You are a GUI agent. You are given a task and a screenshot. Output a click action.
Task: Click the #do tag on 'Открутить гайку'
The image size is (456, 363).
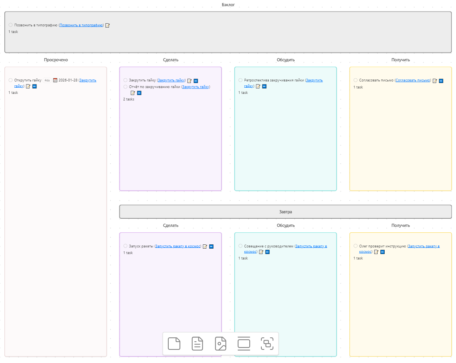(47, 80)
